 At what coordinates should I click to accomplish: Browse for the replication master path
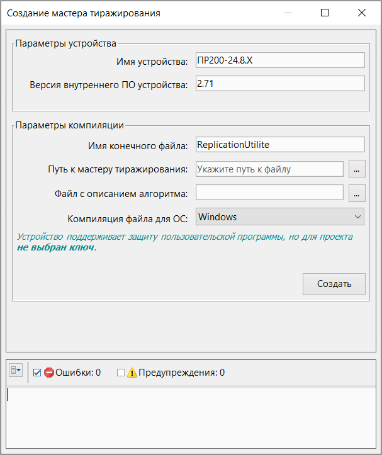click(x=356, y=169)
